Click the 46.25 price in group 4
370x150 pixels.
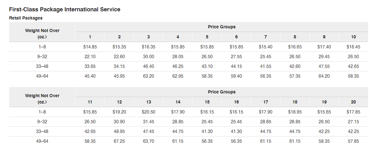(178, 66)
